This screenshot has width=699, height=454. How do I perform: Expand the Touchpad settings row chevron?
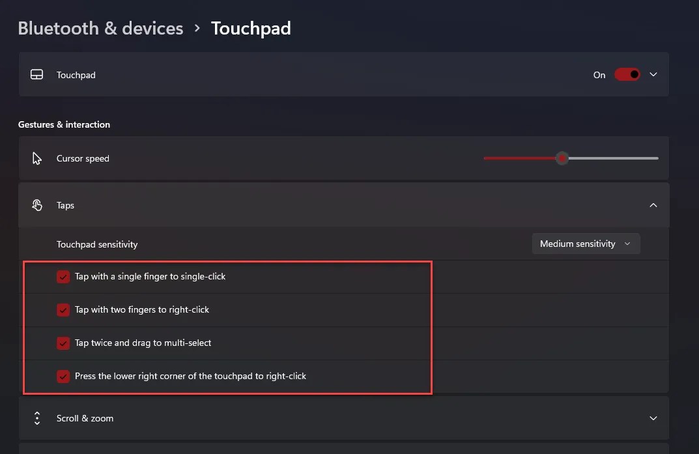653,74
